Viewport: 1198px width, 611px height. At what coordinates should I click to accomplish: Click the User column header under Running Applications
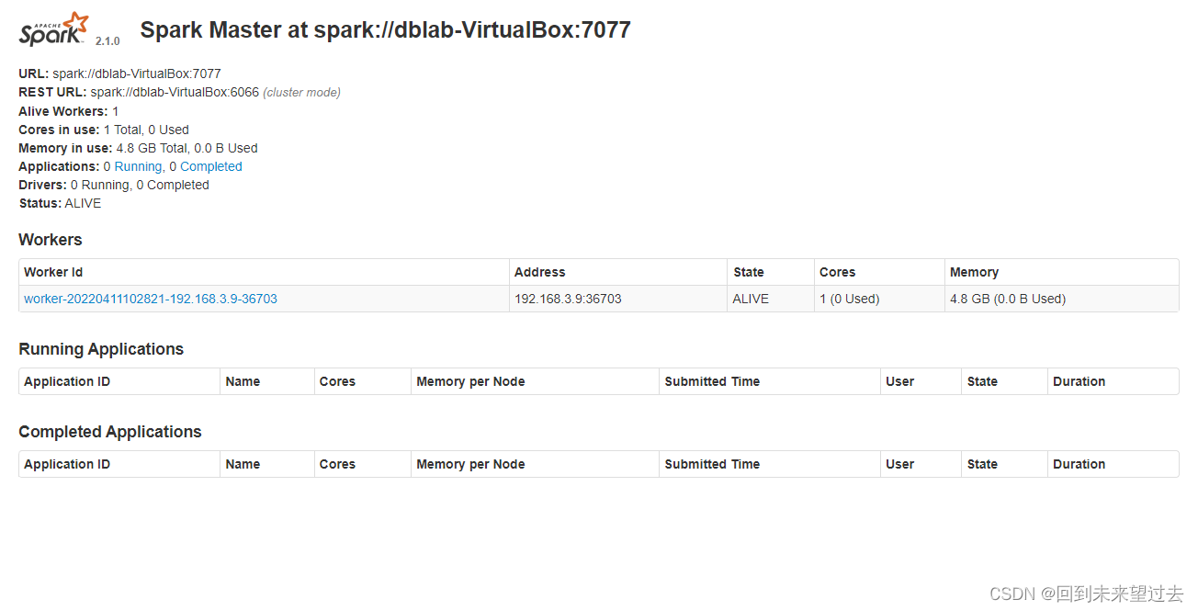(900, 380)
